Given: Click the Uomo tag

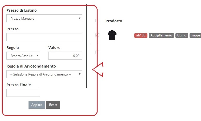Looking at the screenshot, I should (182, 35).
